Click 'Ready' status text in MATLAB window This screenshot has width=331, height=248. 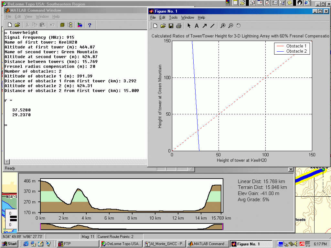pyautogui.click(x=10, y=168)
